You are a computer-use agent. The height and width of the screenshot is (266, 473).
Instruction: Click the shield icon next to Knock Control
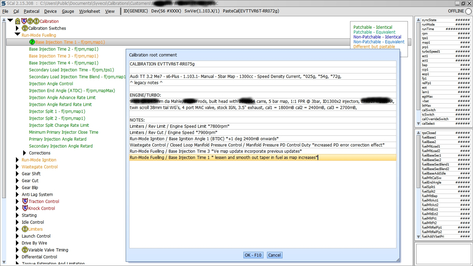coord(25,208)
